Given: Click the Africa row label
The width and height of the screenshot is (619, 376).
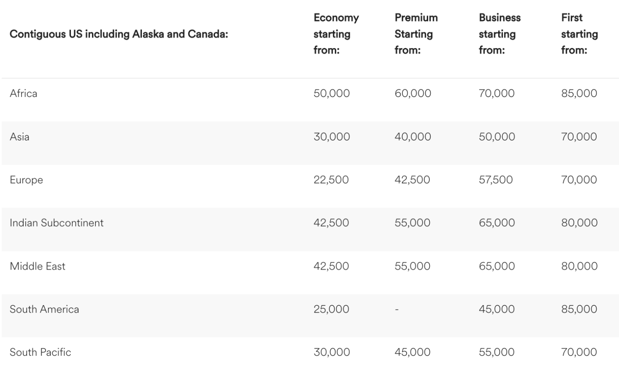Looking at the screenshot, I should [24, 94].
